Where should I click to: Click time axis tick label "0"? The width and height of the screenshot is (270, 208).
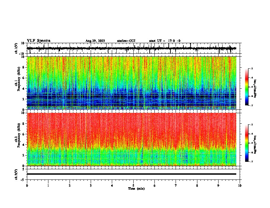pos(27,186)
